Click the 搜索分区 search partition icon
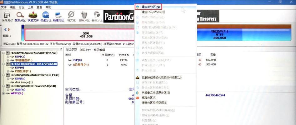Screen dimensions: 296x125 click(20, 15)
